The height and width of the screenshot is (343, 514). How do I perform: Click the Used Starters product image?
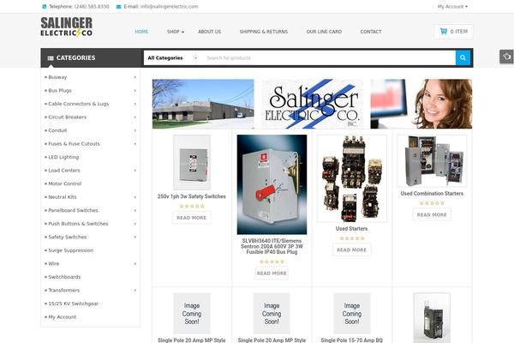[x=352, y=178]
